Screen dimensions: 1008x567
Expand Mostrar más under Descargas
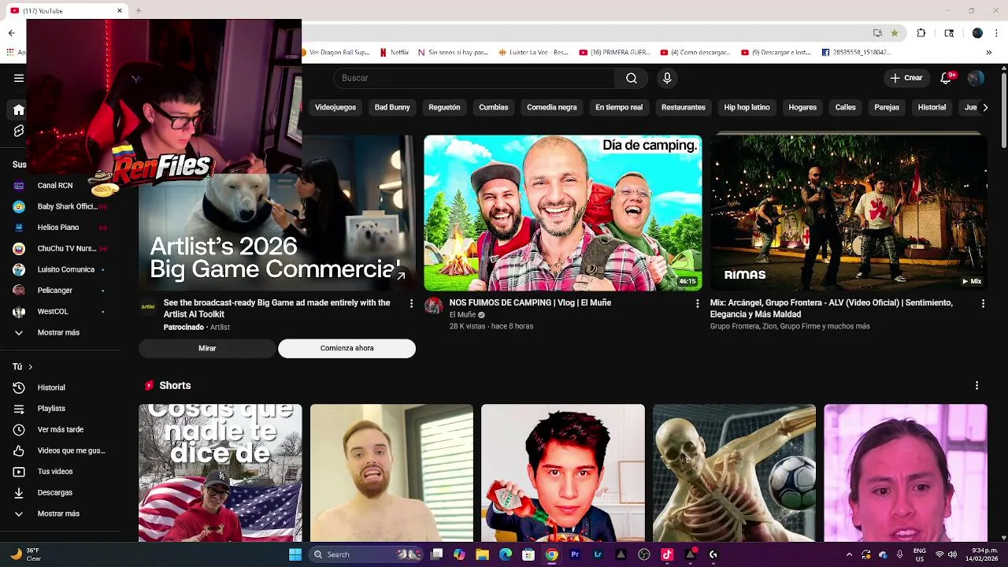click(x=58, y=513)
